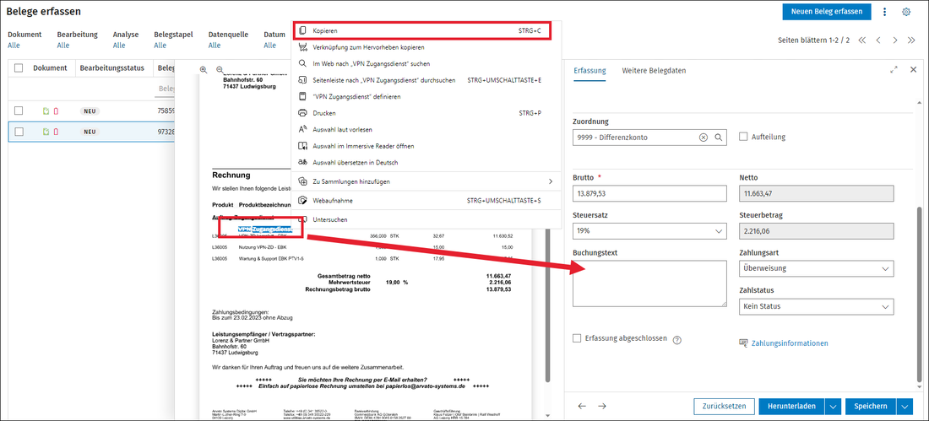
Task: Open the three-dot more options menu
Action: click(x=885, y=12)
